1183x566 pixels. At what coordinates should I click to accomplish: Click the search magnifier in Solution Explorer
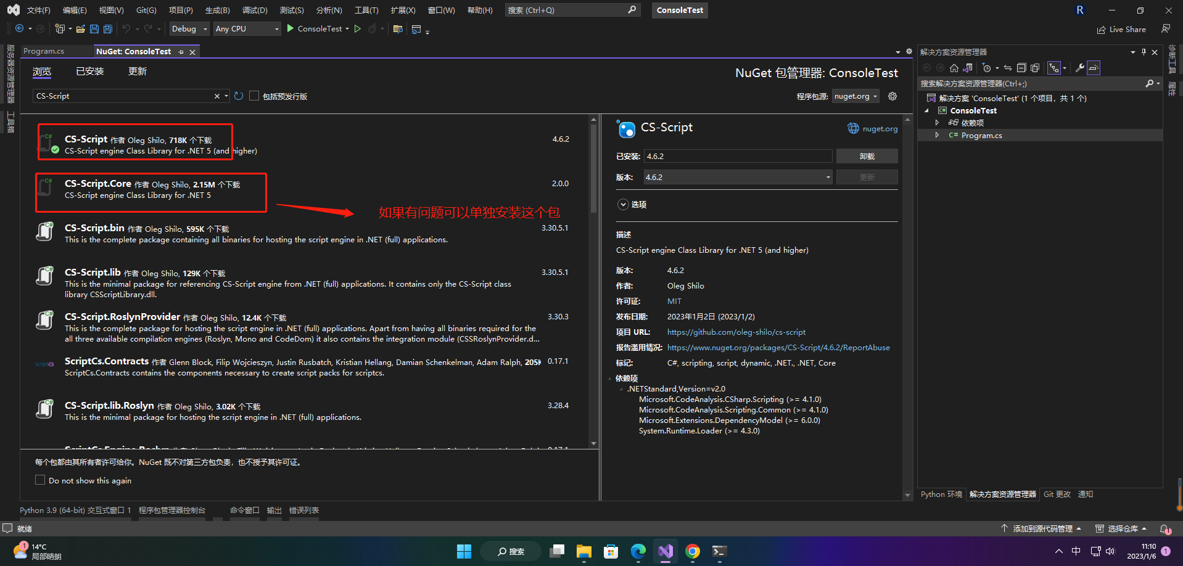point(1150,83)
